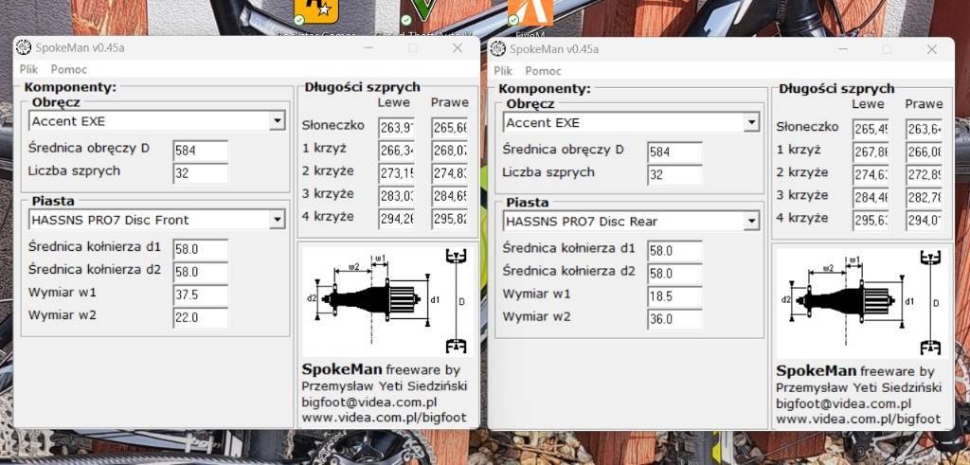
Task: Click Liczba szprych field in left window
Action: (x=201, y=173)
